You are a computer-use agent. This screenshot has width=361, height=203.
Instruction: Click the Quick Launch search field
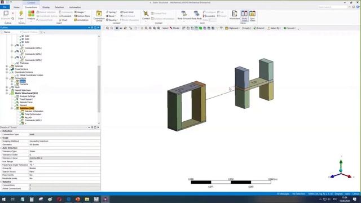click(x=332, y=7)
